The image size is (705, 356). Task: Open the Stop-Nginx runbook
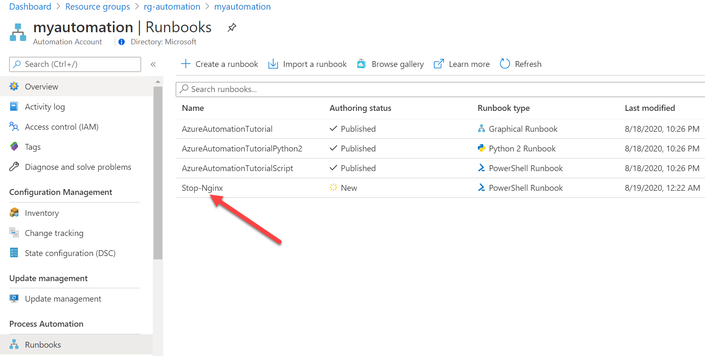click(202, 188)
